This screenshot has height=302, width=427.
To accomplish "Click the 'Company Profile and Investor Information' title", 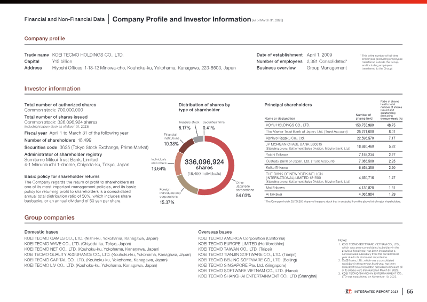I will click(181, 19).
